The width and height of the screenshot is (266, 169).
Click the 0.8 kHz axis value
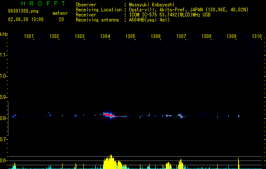3,118
